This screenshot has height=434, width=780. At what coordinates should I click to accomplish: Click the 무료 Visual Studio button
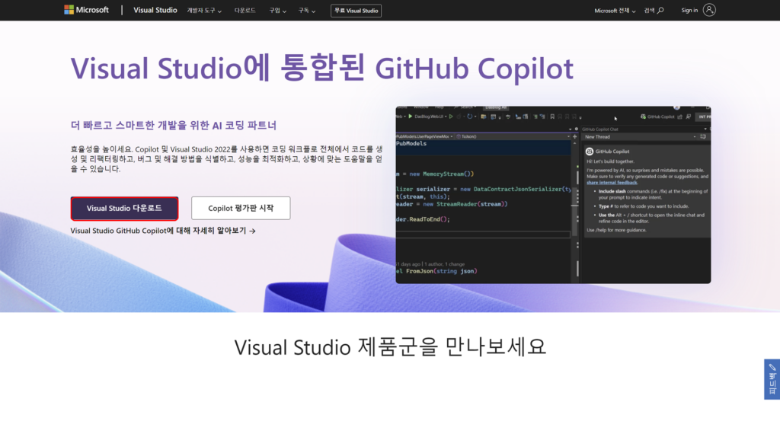point(356,11)
